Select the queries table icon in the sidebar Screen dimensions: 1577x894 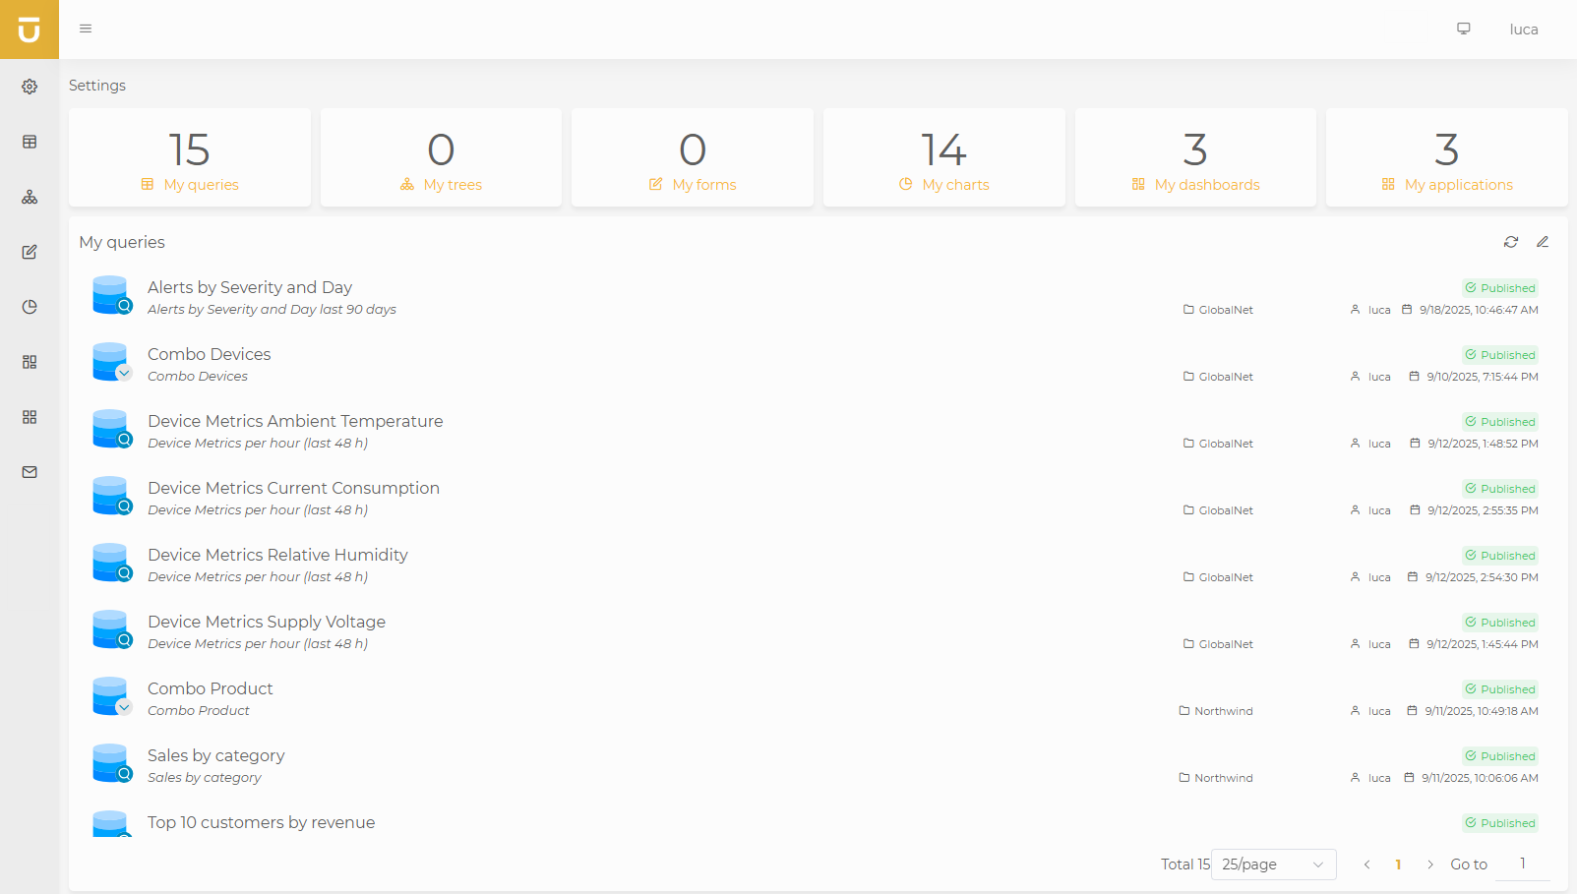coord(29,141)
